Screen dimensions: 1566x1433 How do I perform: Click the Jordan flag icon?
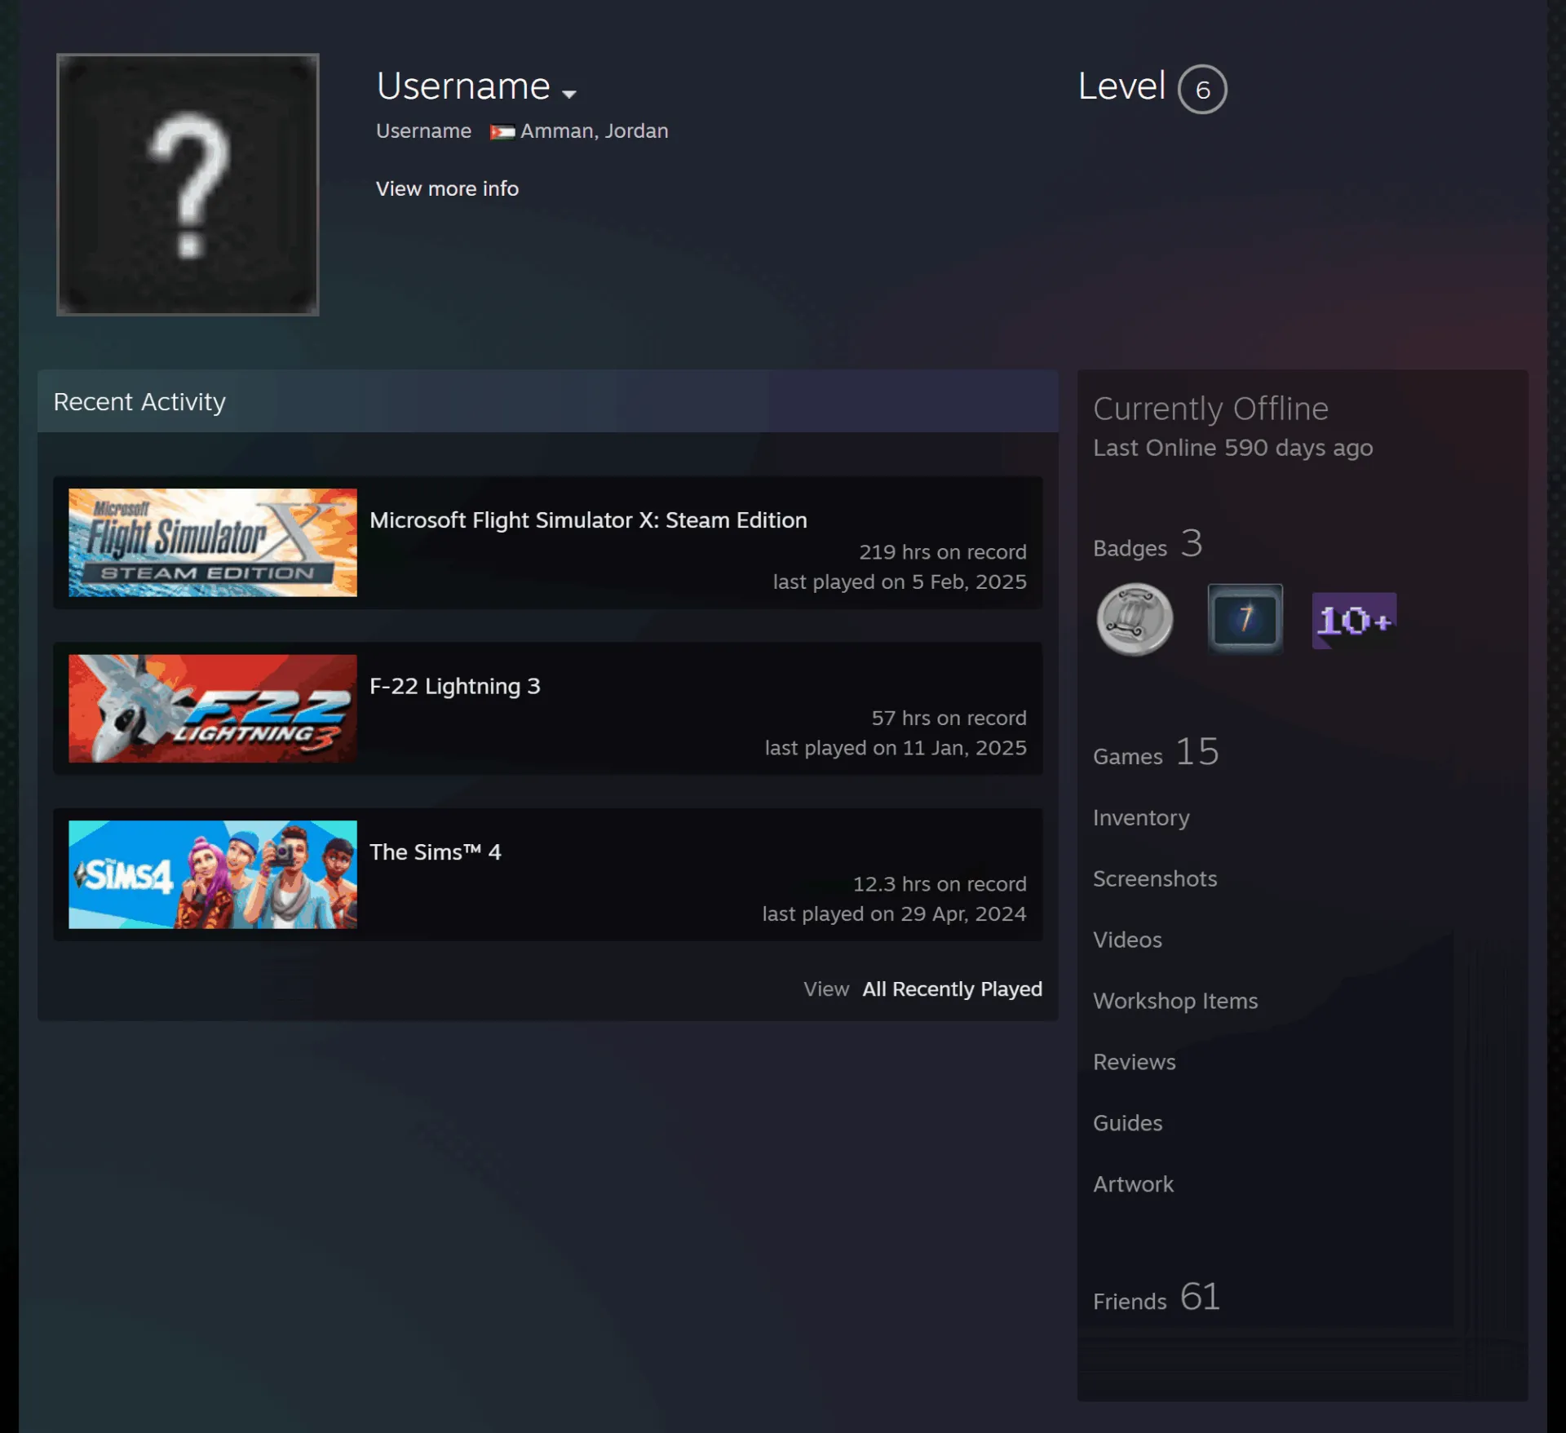pyautogui.click(x=502, y=131)
